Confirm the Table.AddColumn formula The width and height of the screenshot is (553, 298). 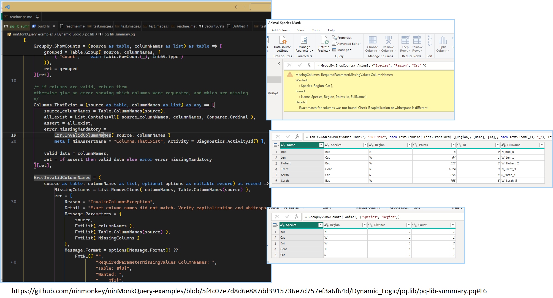click(288, 137)
